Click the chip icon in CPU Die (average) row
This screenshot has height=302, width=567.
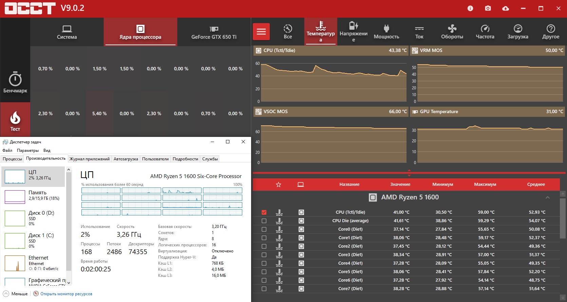[x=301, y=221]
